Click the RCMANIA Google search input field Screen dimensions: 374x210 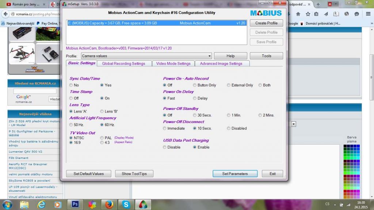pos(35,91)
